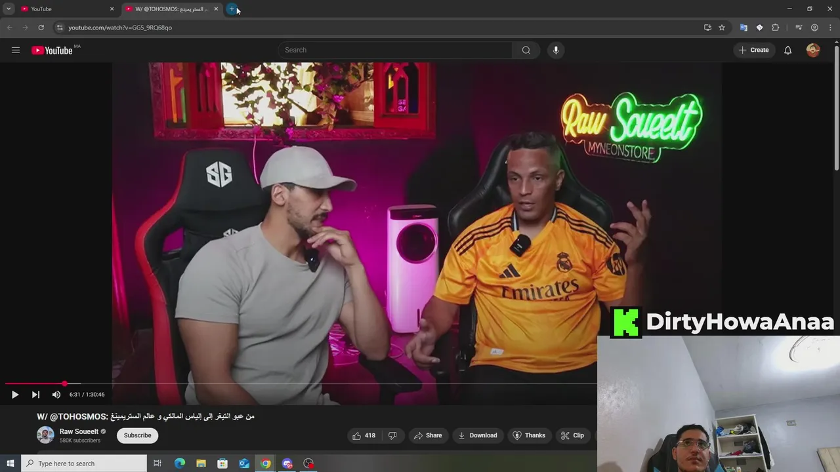Viewport: 840px width, 472px height.
Task: Skip to the next video
Action: [x=35, y=395]
